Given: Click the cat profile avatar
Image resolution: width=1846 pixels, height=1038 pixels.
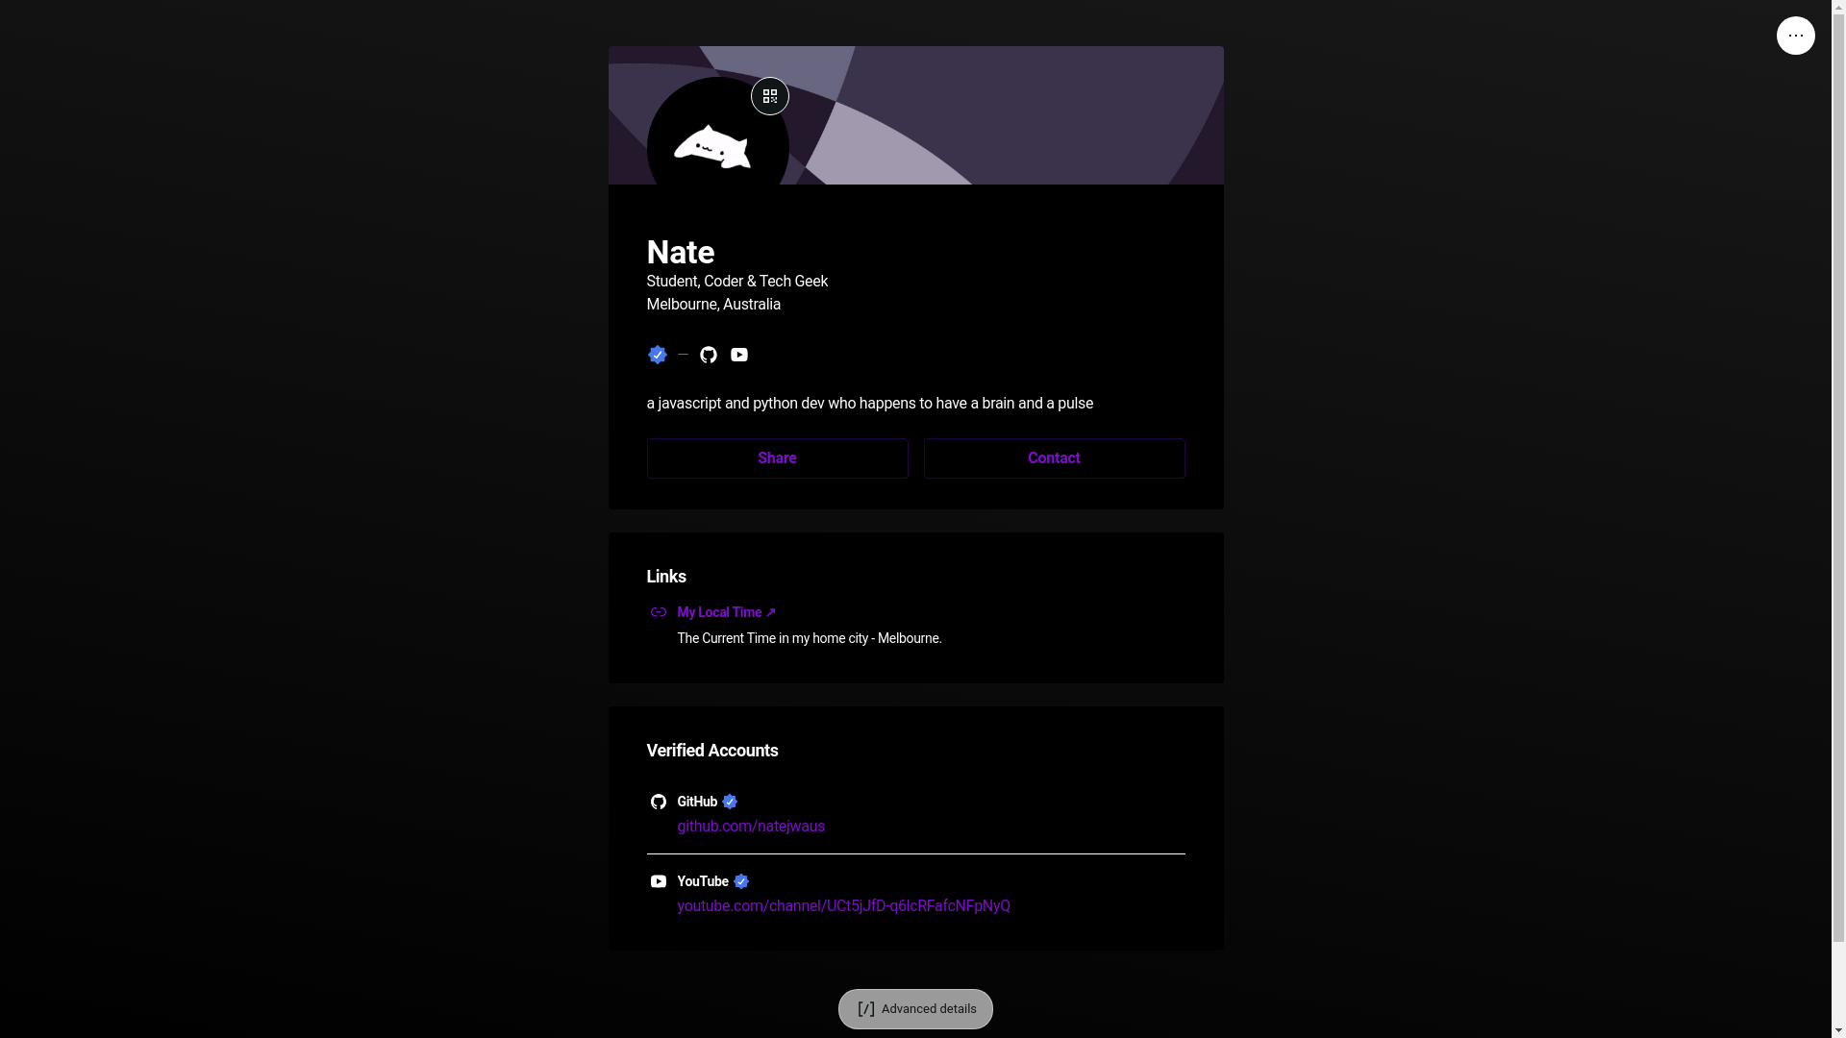Looking at the screenshot, I should [717, 144].
